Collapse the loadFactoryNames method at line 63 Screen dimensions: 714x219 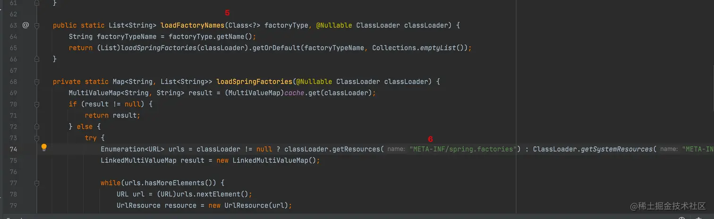pos(37,25)
